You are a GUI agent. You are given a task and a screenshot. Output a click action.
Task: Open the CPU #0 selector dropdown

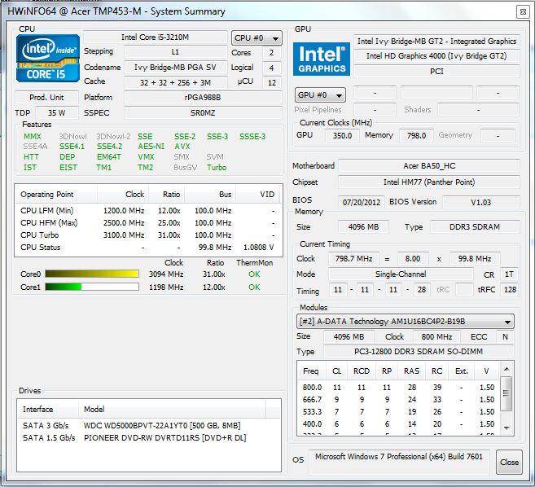(257, 38)
